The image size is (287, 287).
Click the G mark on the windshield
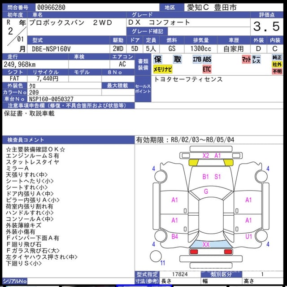click(x=206, y=191)
